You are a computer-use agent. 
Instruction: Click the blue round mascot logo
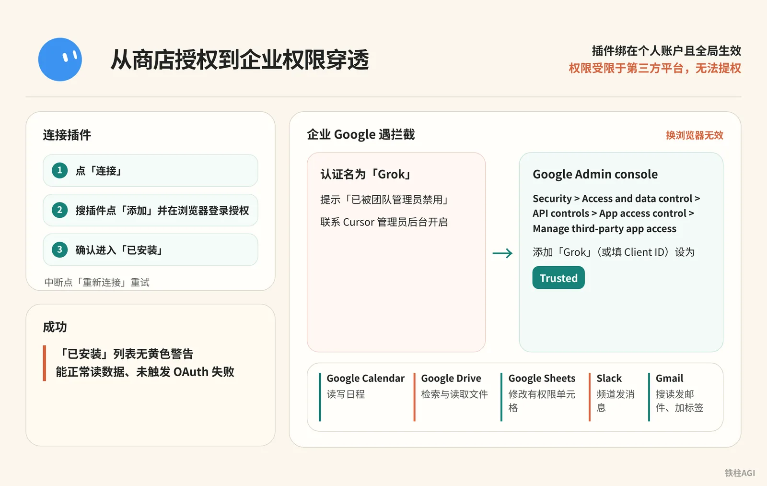[60, 59]
